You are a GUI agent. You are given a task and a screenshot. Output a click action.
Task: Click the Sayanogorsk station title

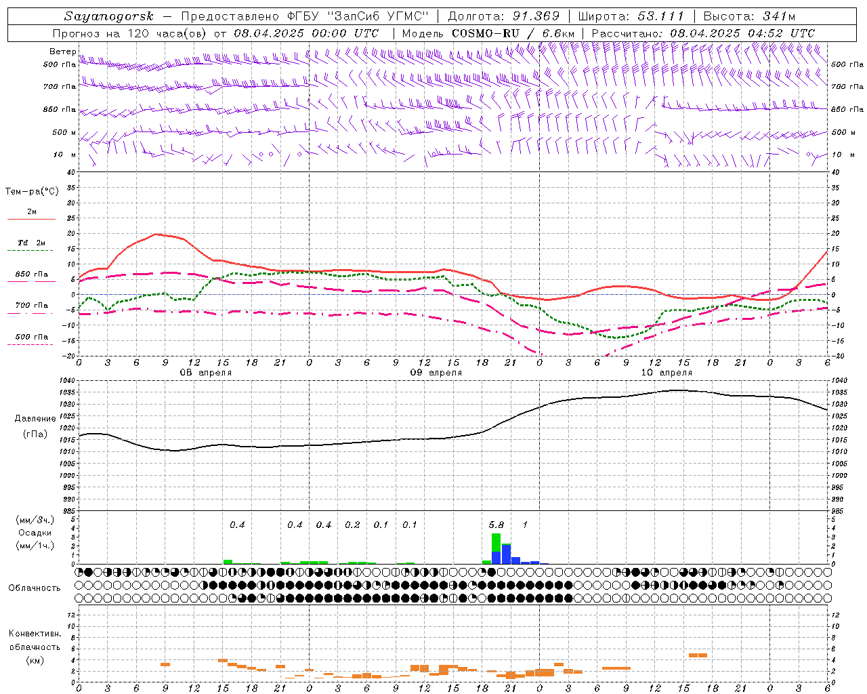[x=109, y=16]
